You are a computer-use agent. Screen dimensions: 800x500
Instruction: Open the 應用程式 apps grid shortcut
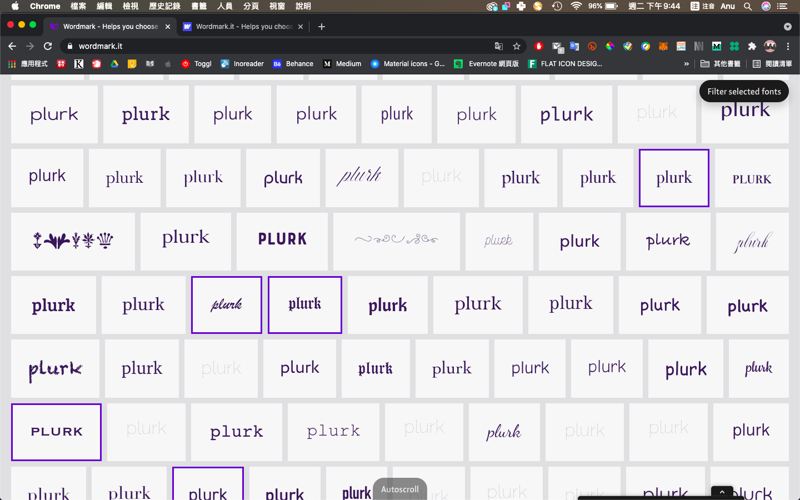[28, 64]
